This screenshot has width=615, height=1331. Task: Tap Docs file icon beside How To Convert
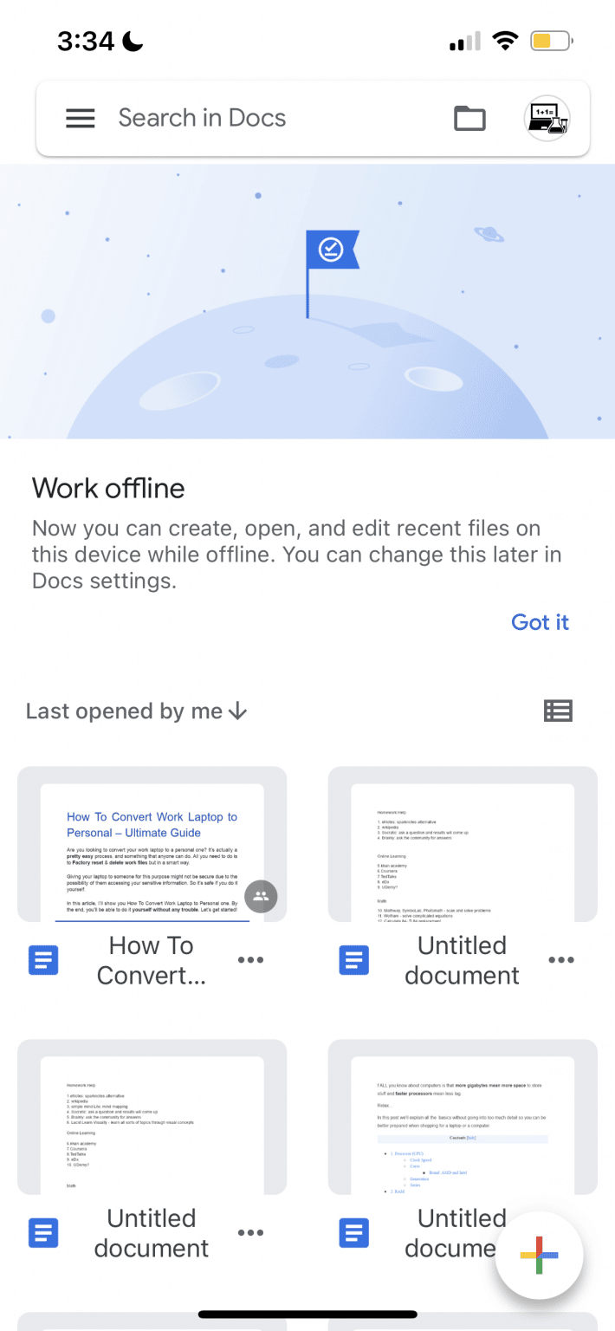[x=43, y=960]
